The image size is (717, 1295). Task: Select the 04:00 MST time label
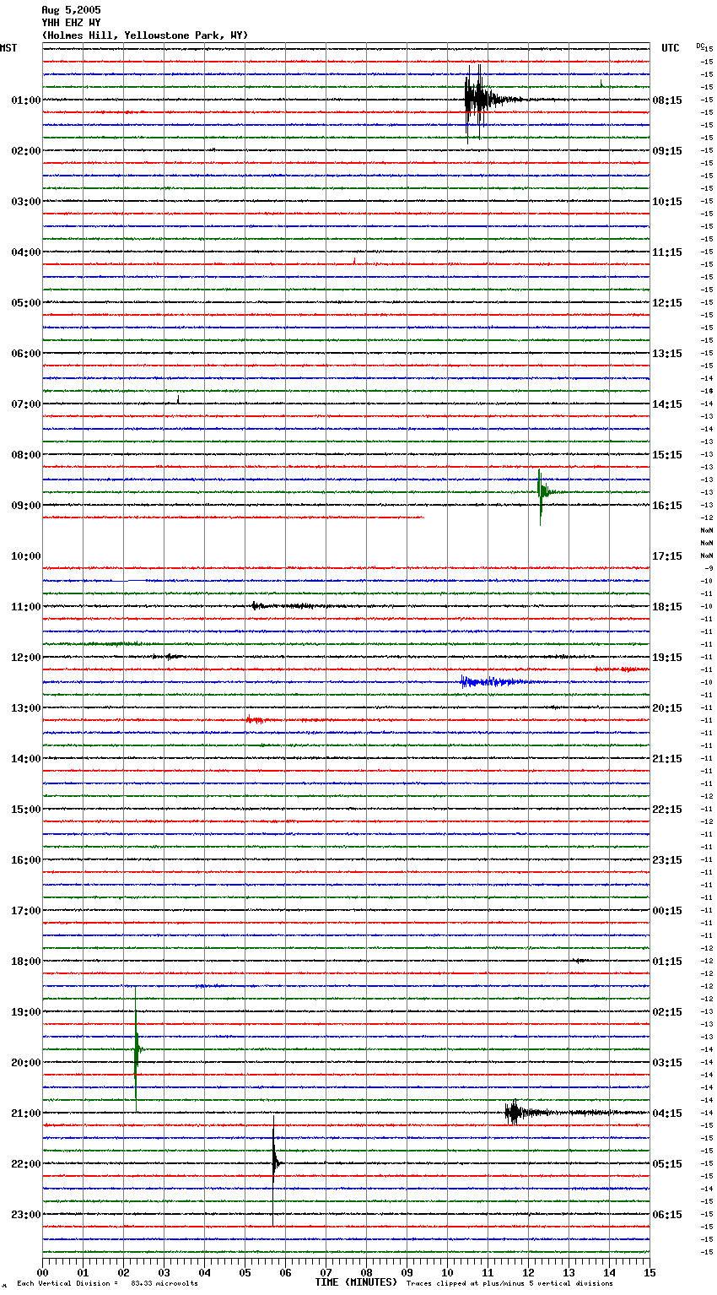[x=26, y=252]
